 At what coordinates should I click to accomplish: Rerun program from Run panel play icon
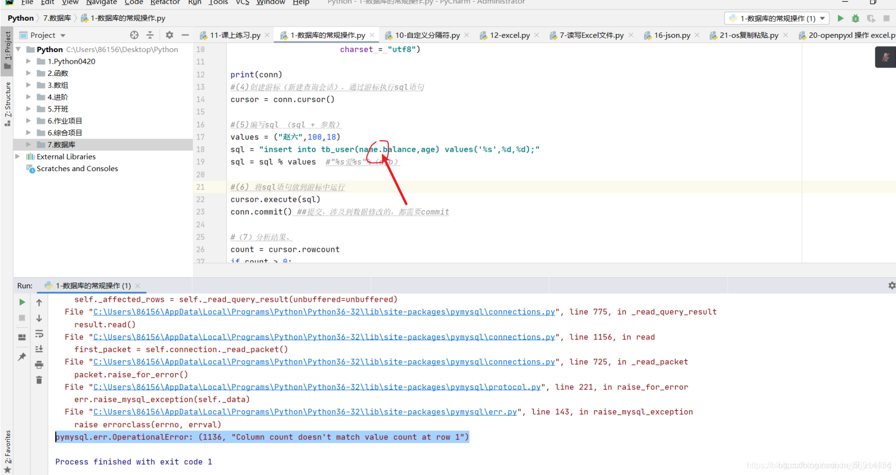tap(22, 302)
